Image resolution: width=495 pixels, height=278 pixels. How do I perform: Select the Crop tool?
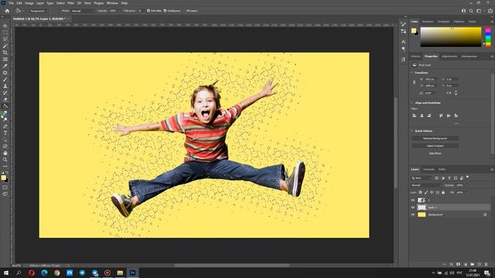point(5,53)
